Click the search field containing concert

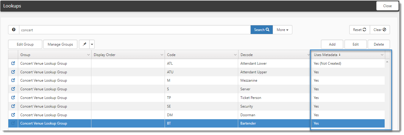[x=135, y=30]
